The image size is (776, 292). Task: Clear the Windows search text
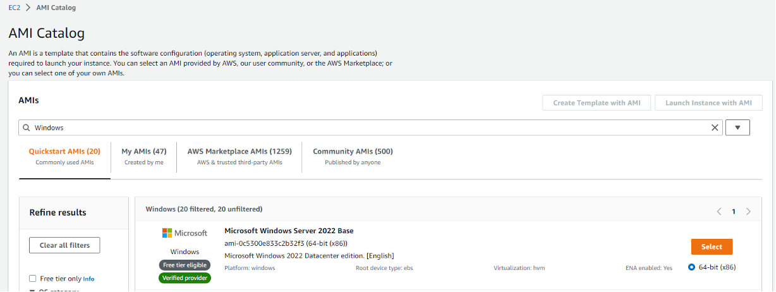click(715, 128)
